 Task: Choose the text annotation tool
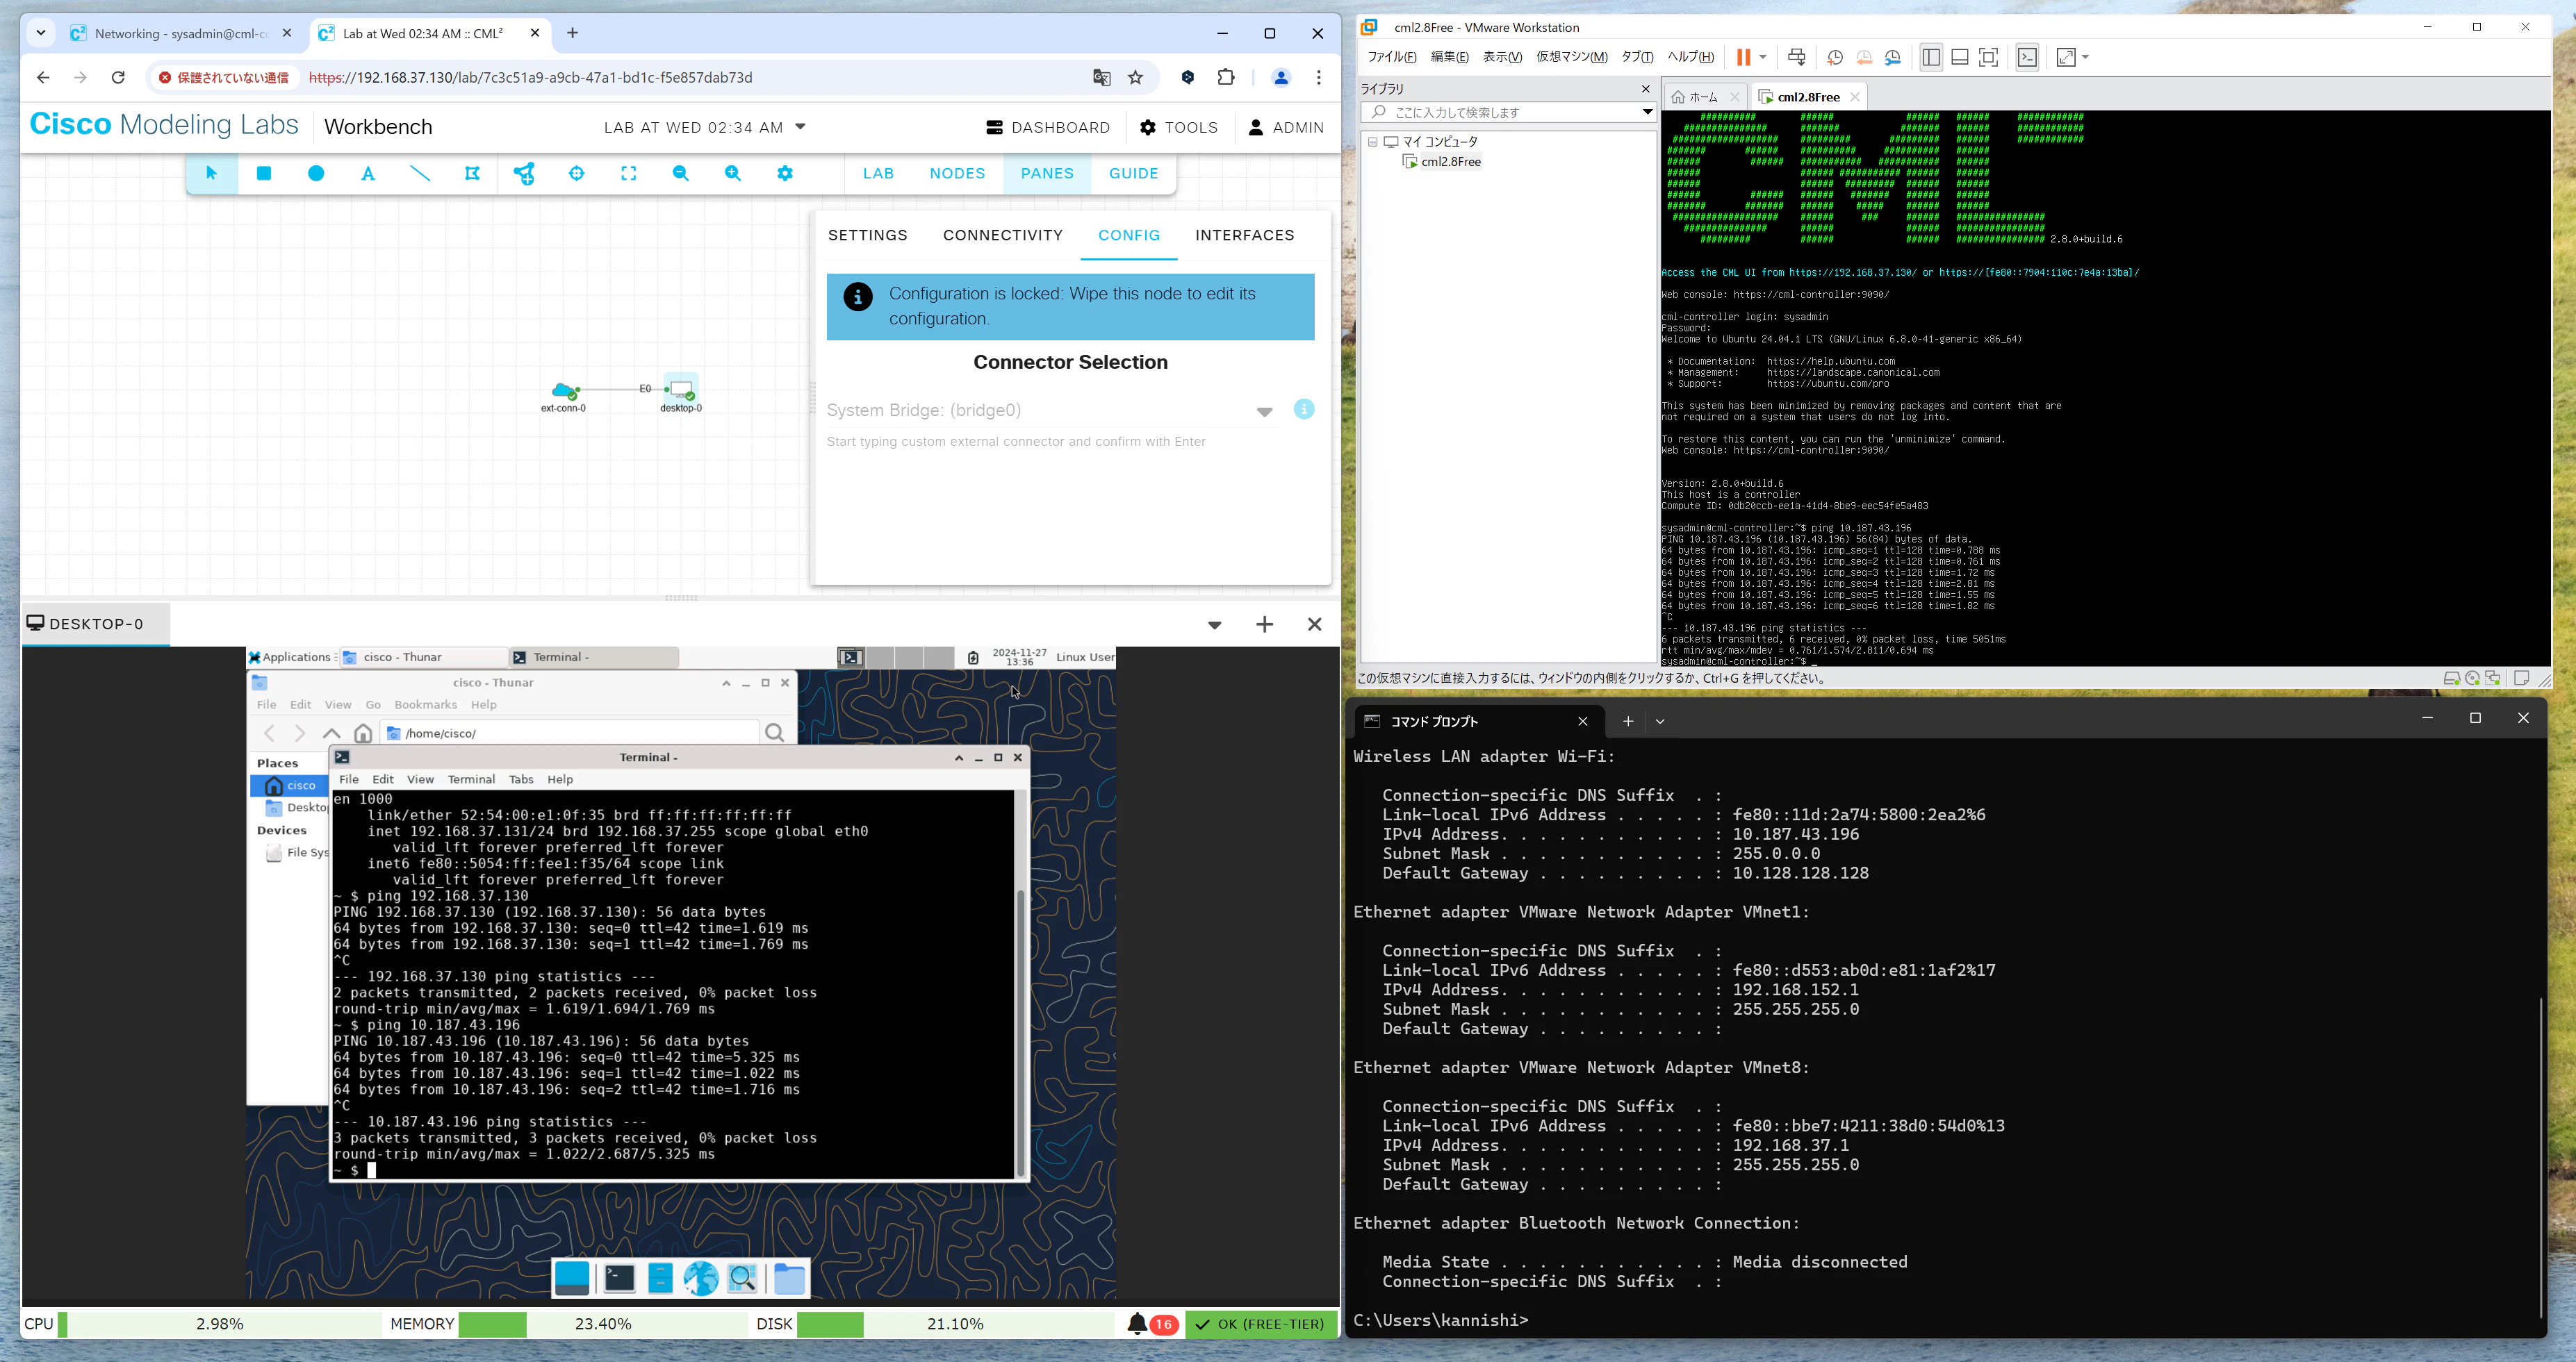click(x=368, y=174)
